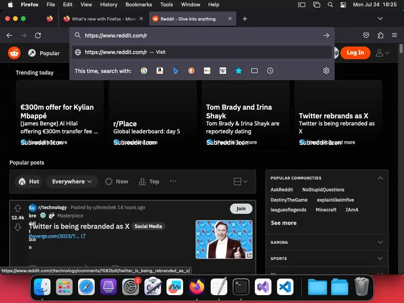Collapse the Popular Communities section
Viewport: 404px width, 303px height.
pos(380,178)
